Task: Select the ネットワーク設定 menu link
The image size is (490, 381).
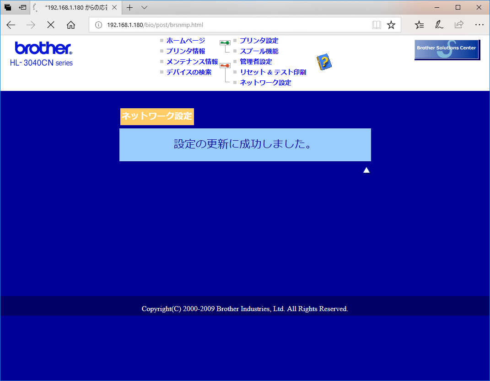Action: [265, 83]
